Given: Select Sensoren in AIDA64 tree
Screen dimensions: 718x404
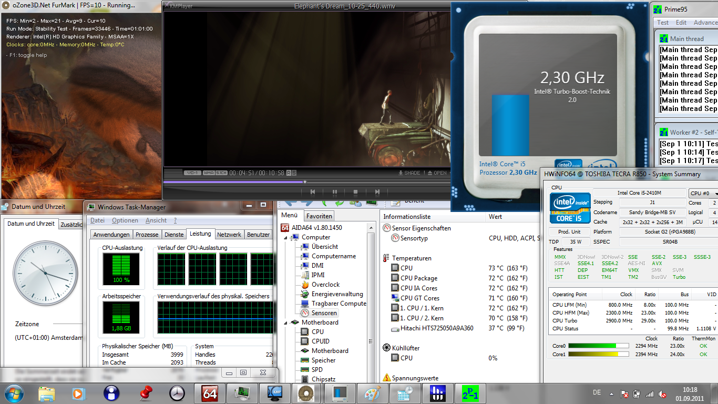Looking at the screenshot, I should [x=324, y=313].
